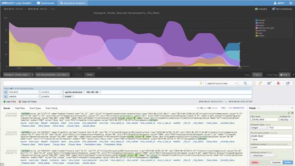This screenshot has height=166, width=295.
Task: Switch to the Dashboards tab
Action: [46, 3]
